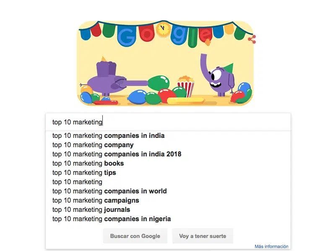This screenshot has width=333, height=251.
Task: Pick suggestion "marketing companies in nigeria"
Action: coord(112,219)
